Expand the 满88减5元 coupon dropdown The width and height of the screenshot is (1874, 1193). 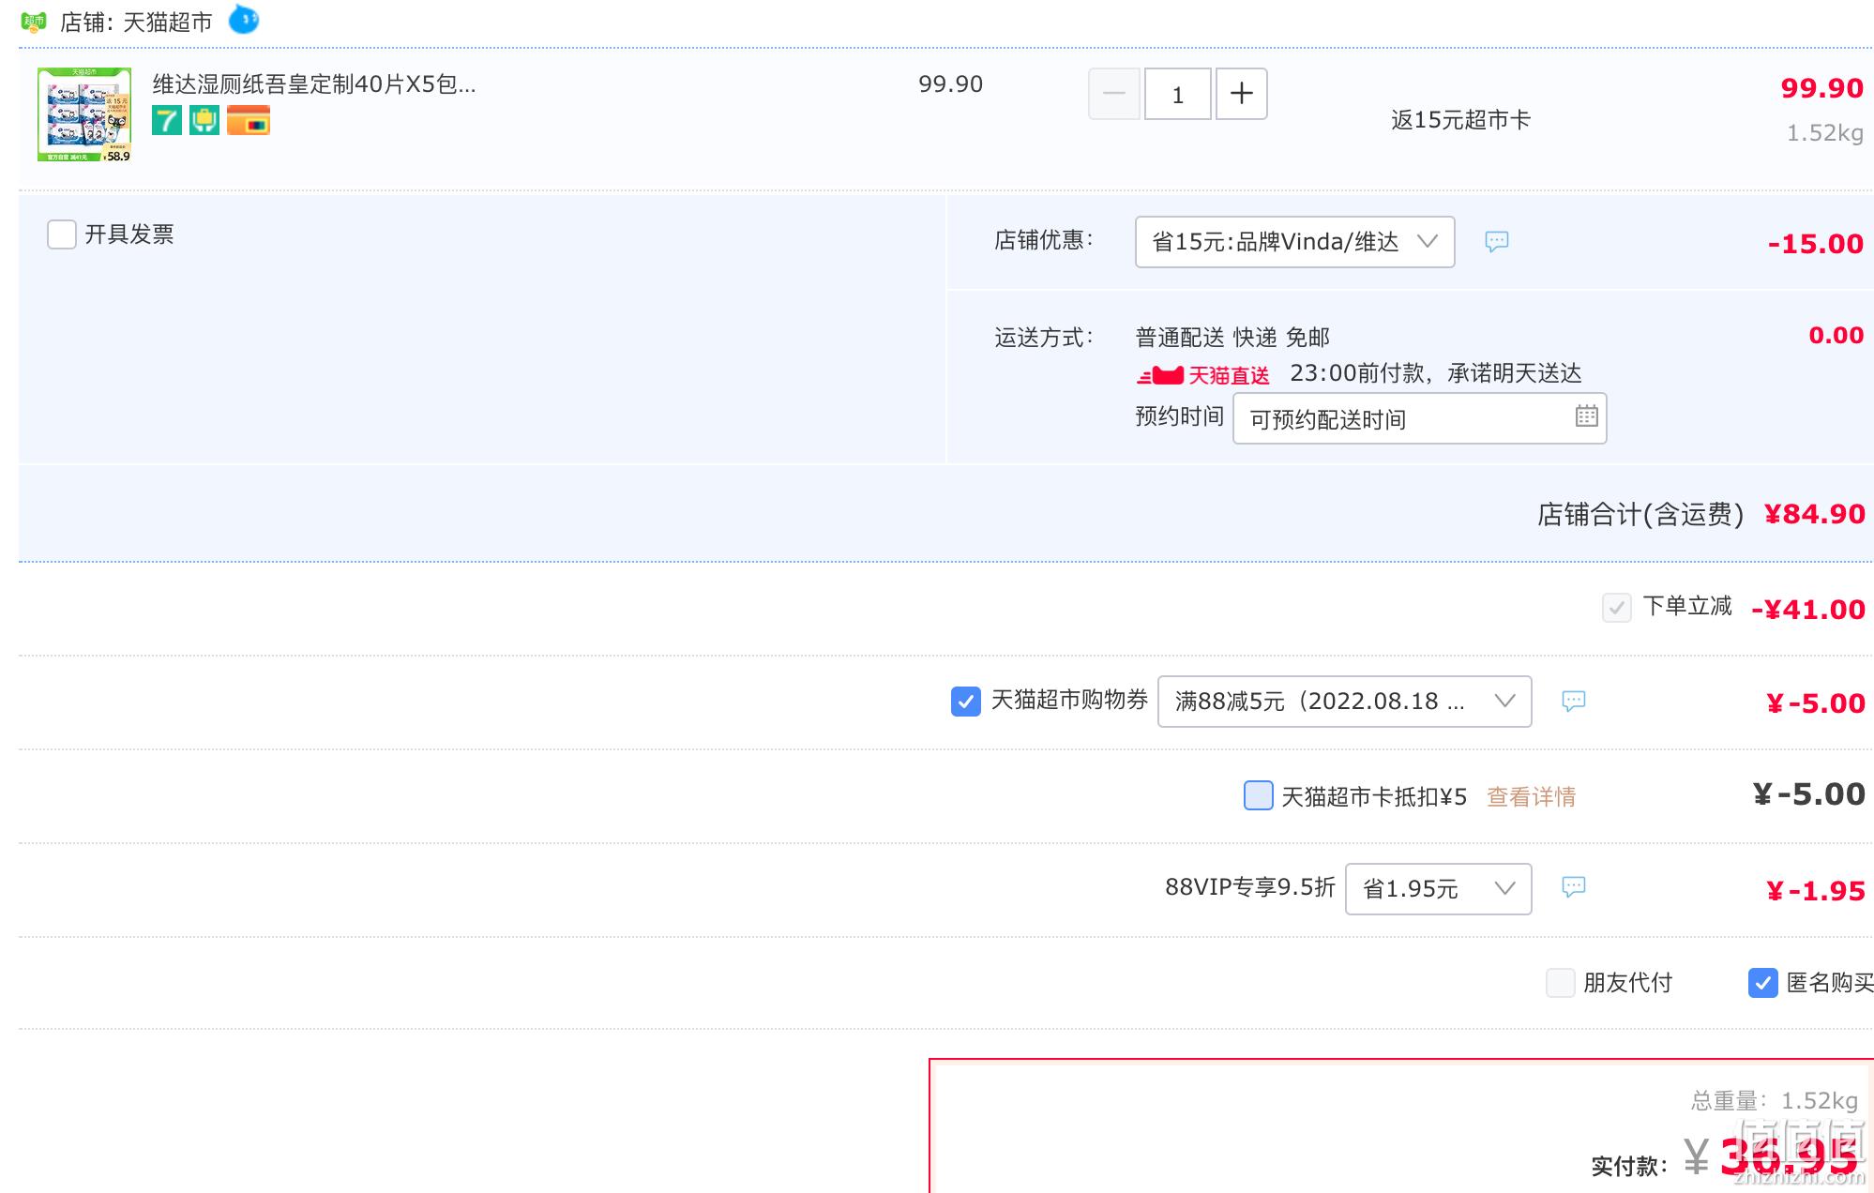point(1345,702)
